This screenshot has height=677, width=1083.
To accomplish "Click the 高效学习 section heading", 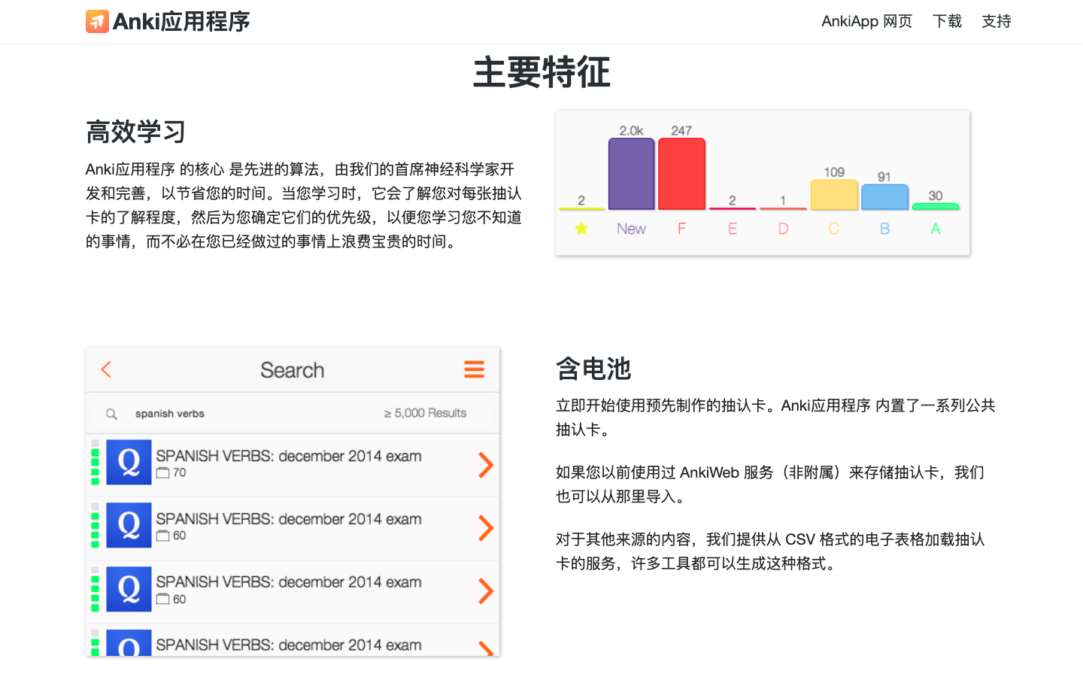I will (135, 132).
